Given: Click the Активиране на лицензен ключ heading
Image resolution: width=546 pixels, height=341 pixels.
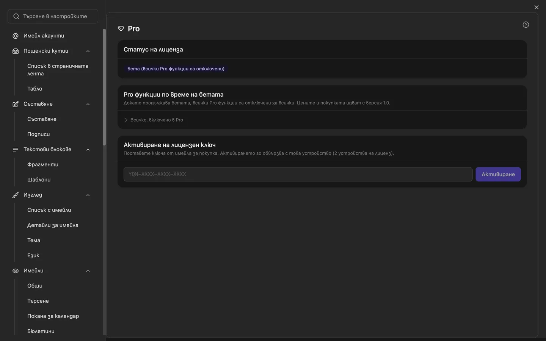Looking at the screenshot, I should click(x=169, y=145).
